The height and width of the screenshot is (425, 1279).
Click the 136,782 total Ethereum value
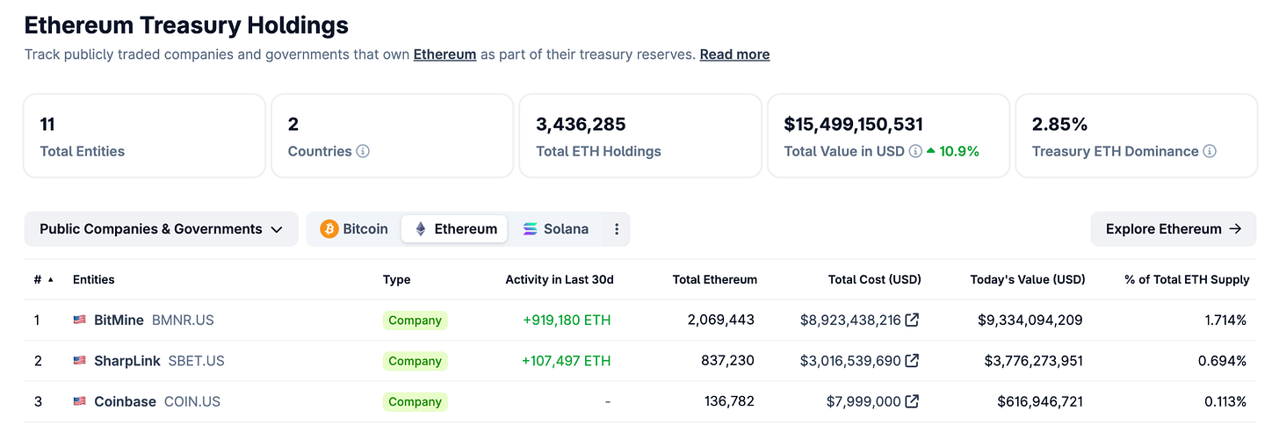click(729, 401)
